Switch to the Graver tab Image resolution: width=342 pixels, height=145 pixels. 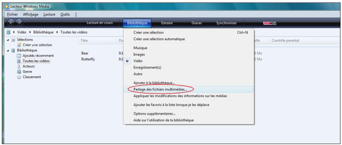(196, 23)
